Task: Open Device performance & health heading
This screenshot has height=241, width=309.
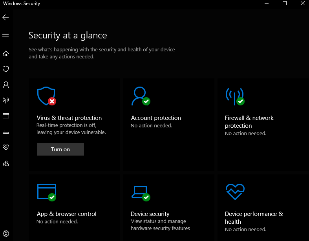Action: (254, 218)
